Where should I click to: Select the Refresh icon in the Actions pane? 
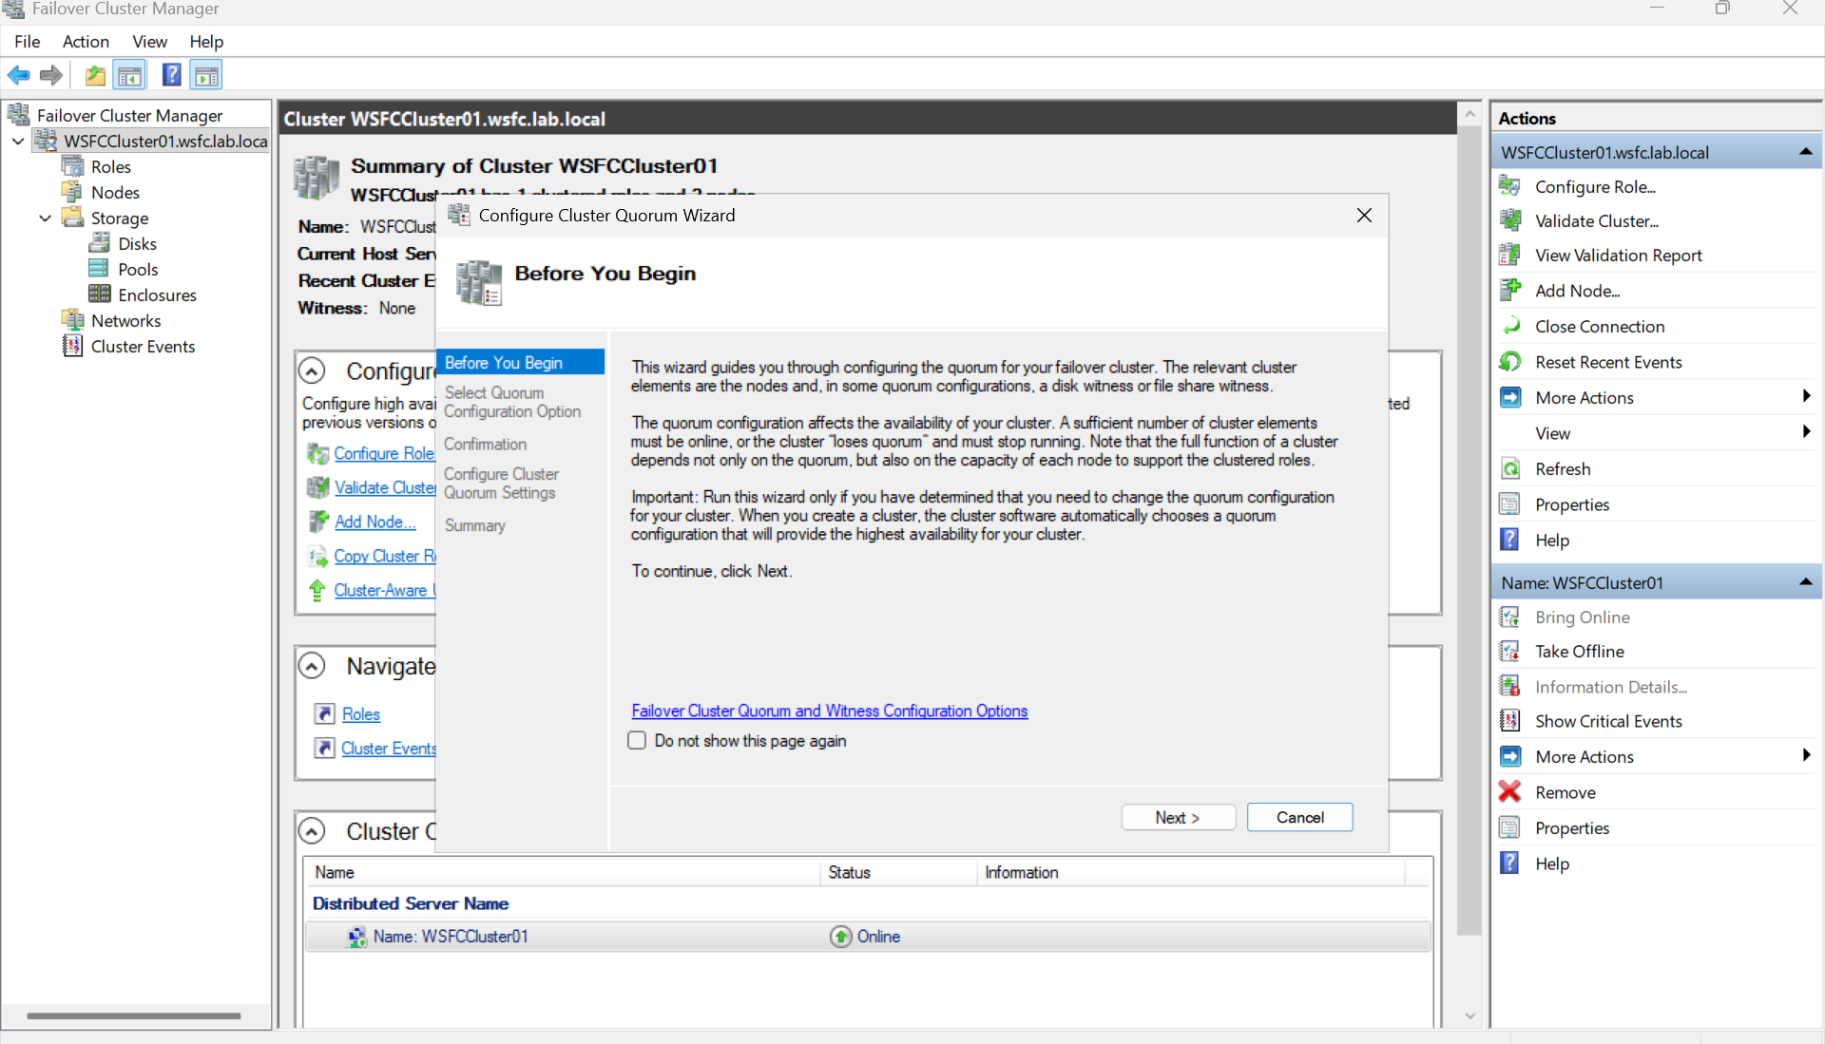1511,467
